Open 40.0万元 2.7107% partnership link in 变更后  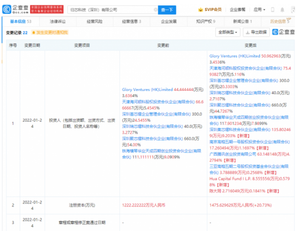240,93
